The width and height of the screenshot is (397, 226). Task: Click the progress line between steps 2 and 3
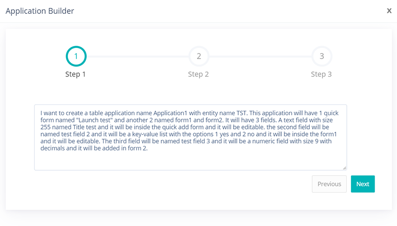[260, 57]
